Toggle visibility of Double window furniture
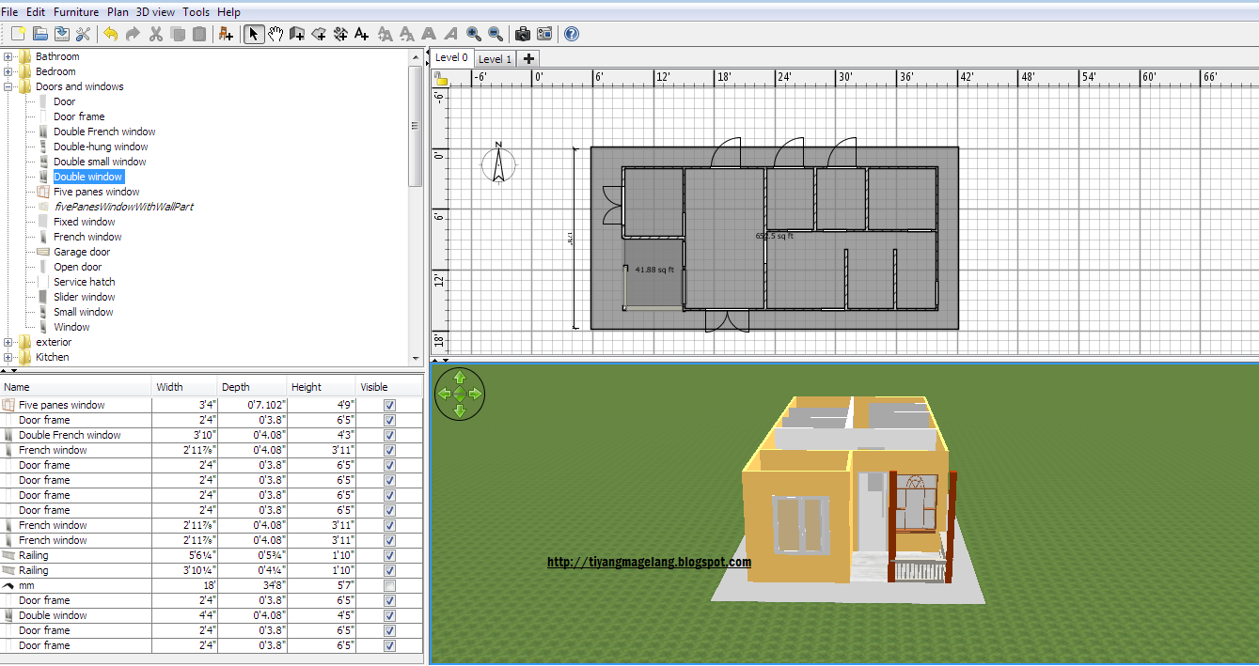Image resolution: width=1259 pixels, height=666 pixels. 389,615
